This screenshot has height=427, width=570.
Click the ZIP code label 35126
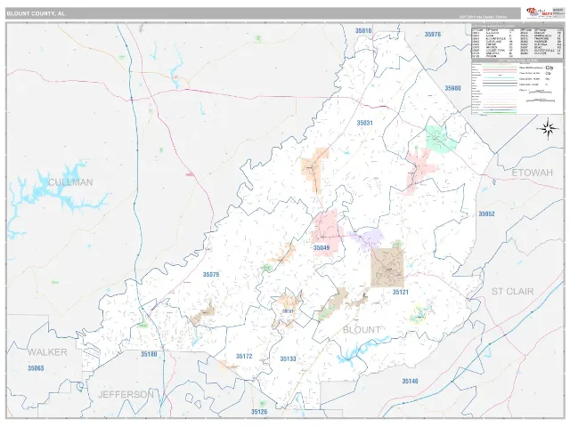(x=259, y=412)
